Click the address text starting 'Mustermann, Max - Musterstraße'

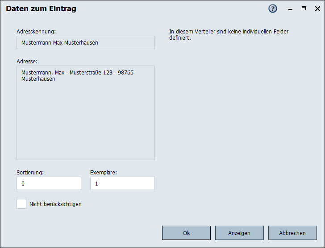coord(77,72)
